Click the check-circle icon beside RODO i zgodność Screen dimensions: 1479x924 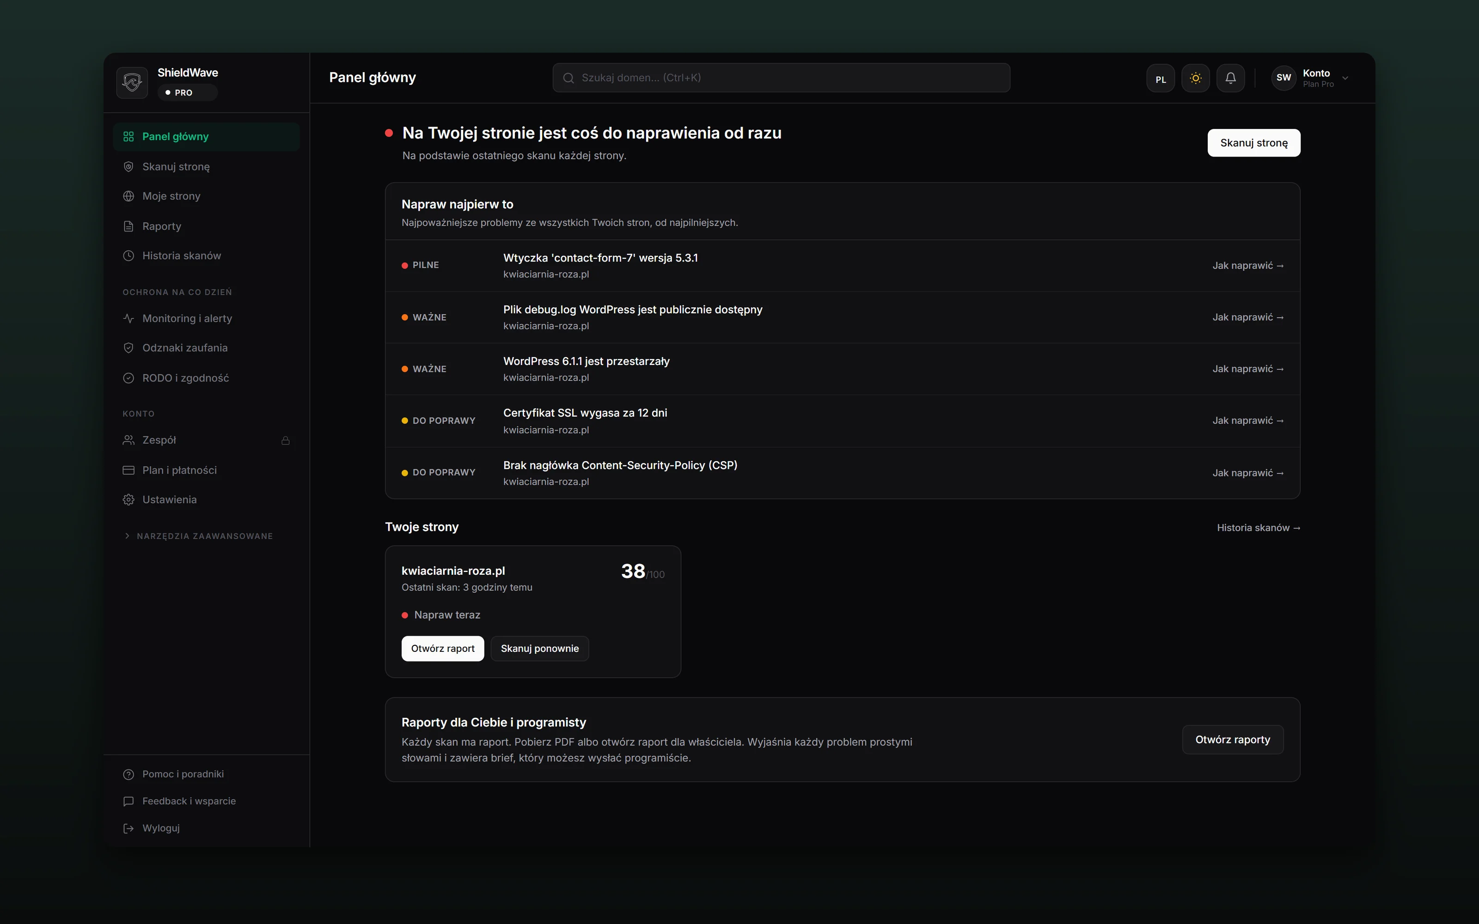128,378
